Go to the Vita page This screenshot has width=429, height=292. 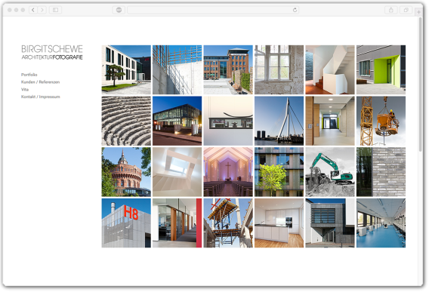point(25,89)
